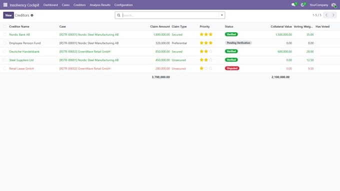340x191 pixels.
Task: Select the Employee Pension Fund row checkbox
Action: pos(4,43)
